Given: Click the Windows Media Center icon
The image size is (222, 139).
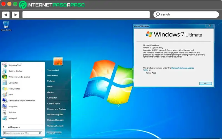Looking at the screenshot, I should [4, 77].
